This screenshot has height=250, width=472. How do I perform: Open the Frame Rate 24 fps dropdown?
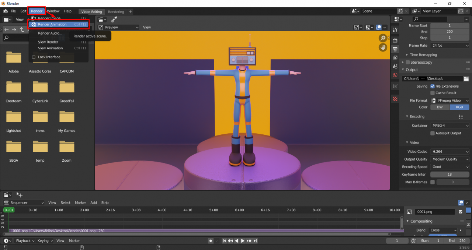pos(450,46)
